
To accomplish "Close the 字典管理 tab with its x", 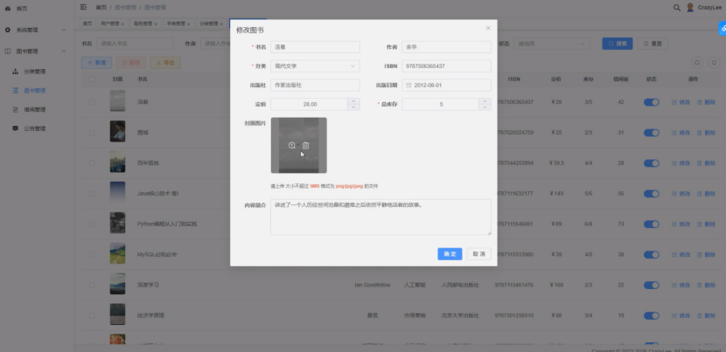I will (188, 24).
